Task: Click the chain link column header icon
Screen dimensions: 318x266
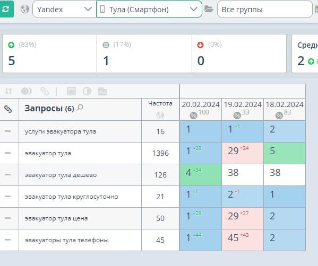Action: coord(8,109)
